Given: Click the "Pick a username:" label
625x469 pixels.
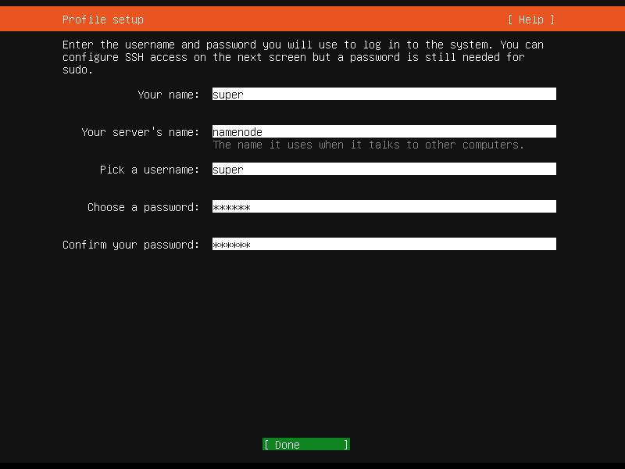Looking at the screenshot, I should (x=149, y=170).
